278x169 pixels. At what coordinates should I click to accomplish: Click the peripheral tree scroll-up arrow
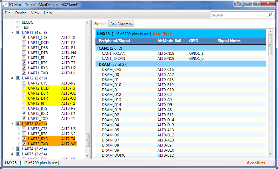tap(87, 23)
